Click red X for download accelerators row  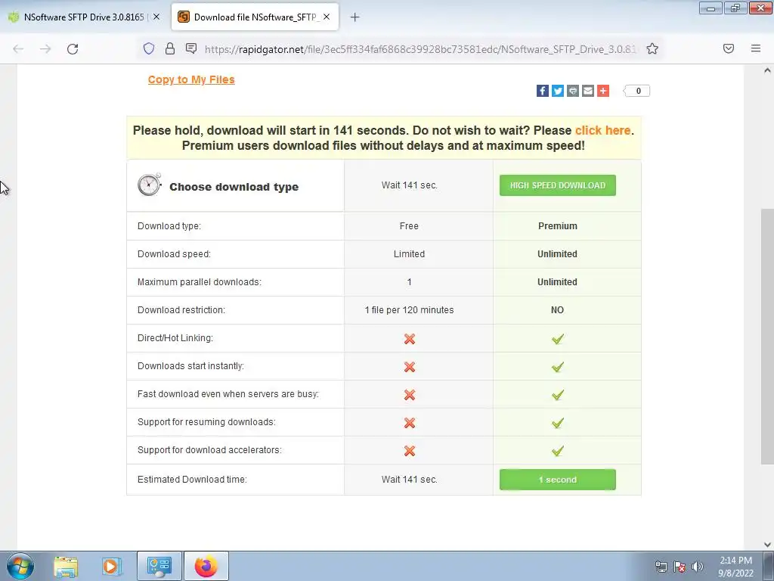click(409, 451)
